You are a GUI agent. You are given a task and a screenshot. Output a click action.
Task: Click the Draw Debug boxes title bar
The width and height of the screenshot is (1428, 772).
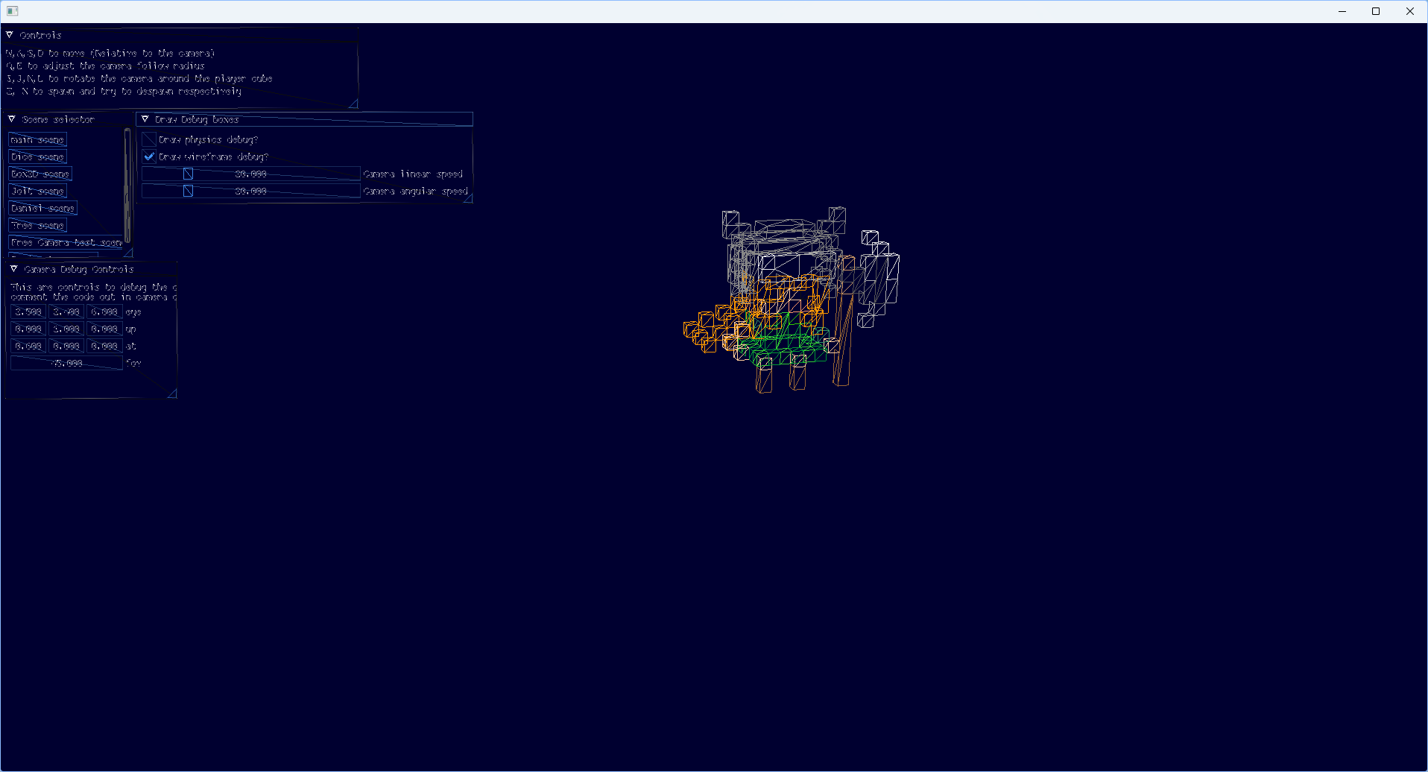(305, 119)
